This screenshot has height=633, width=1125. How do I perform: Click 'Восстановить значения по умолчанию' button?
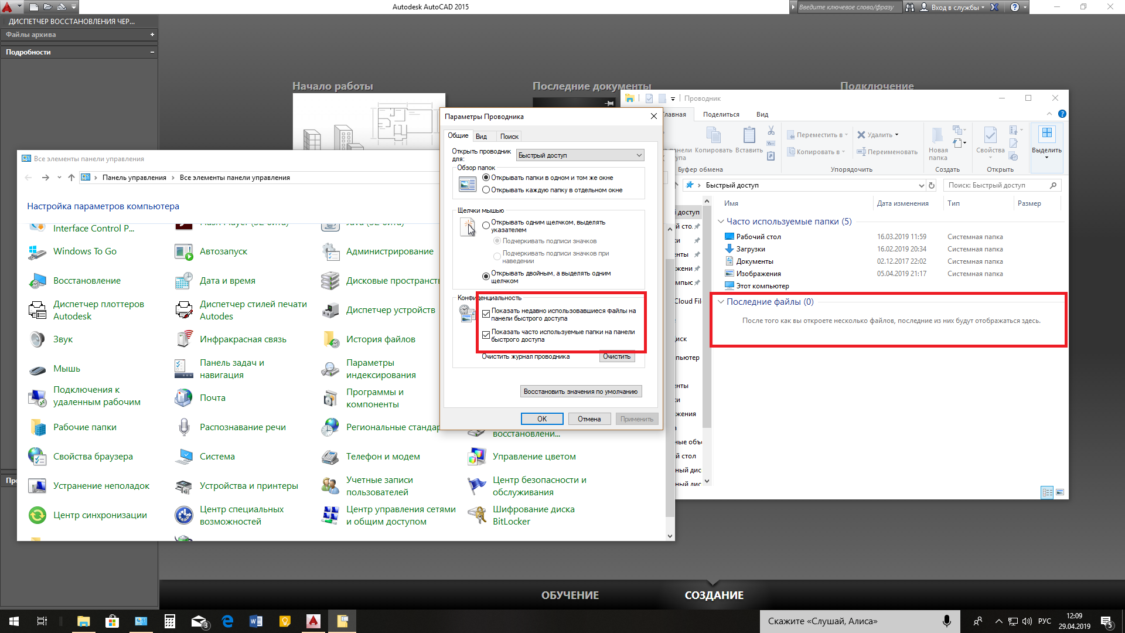(581, 392)
